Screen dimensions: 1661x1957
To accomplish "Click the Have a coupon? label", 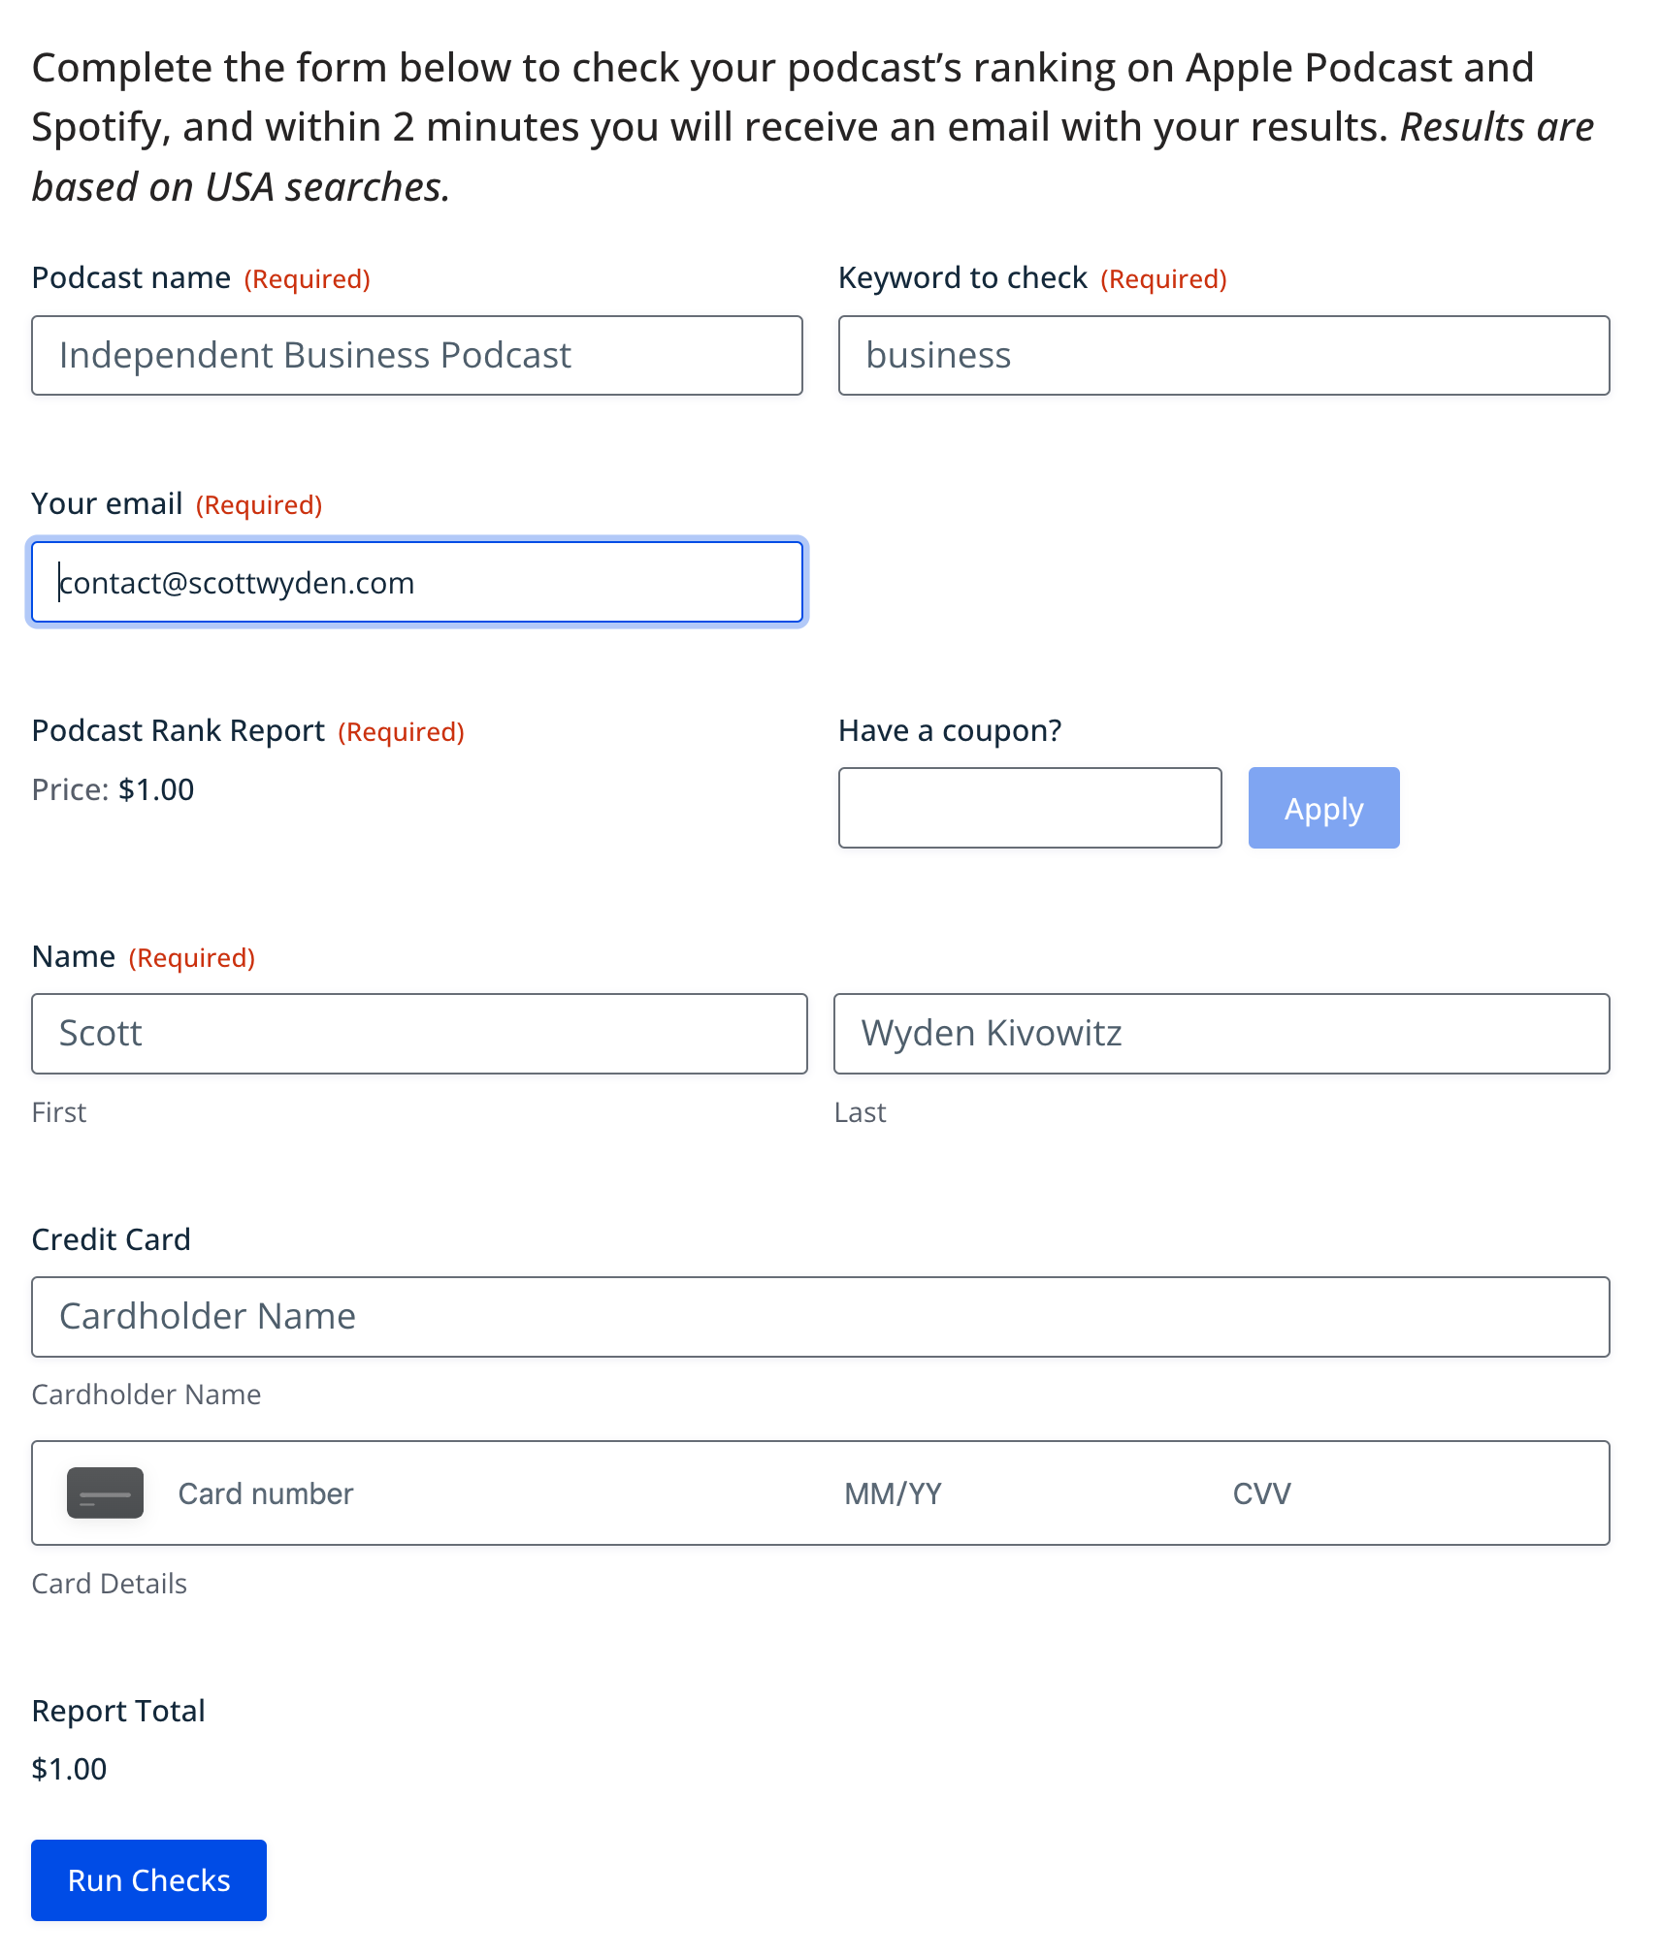I will coord(950,730).
